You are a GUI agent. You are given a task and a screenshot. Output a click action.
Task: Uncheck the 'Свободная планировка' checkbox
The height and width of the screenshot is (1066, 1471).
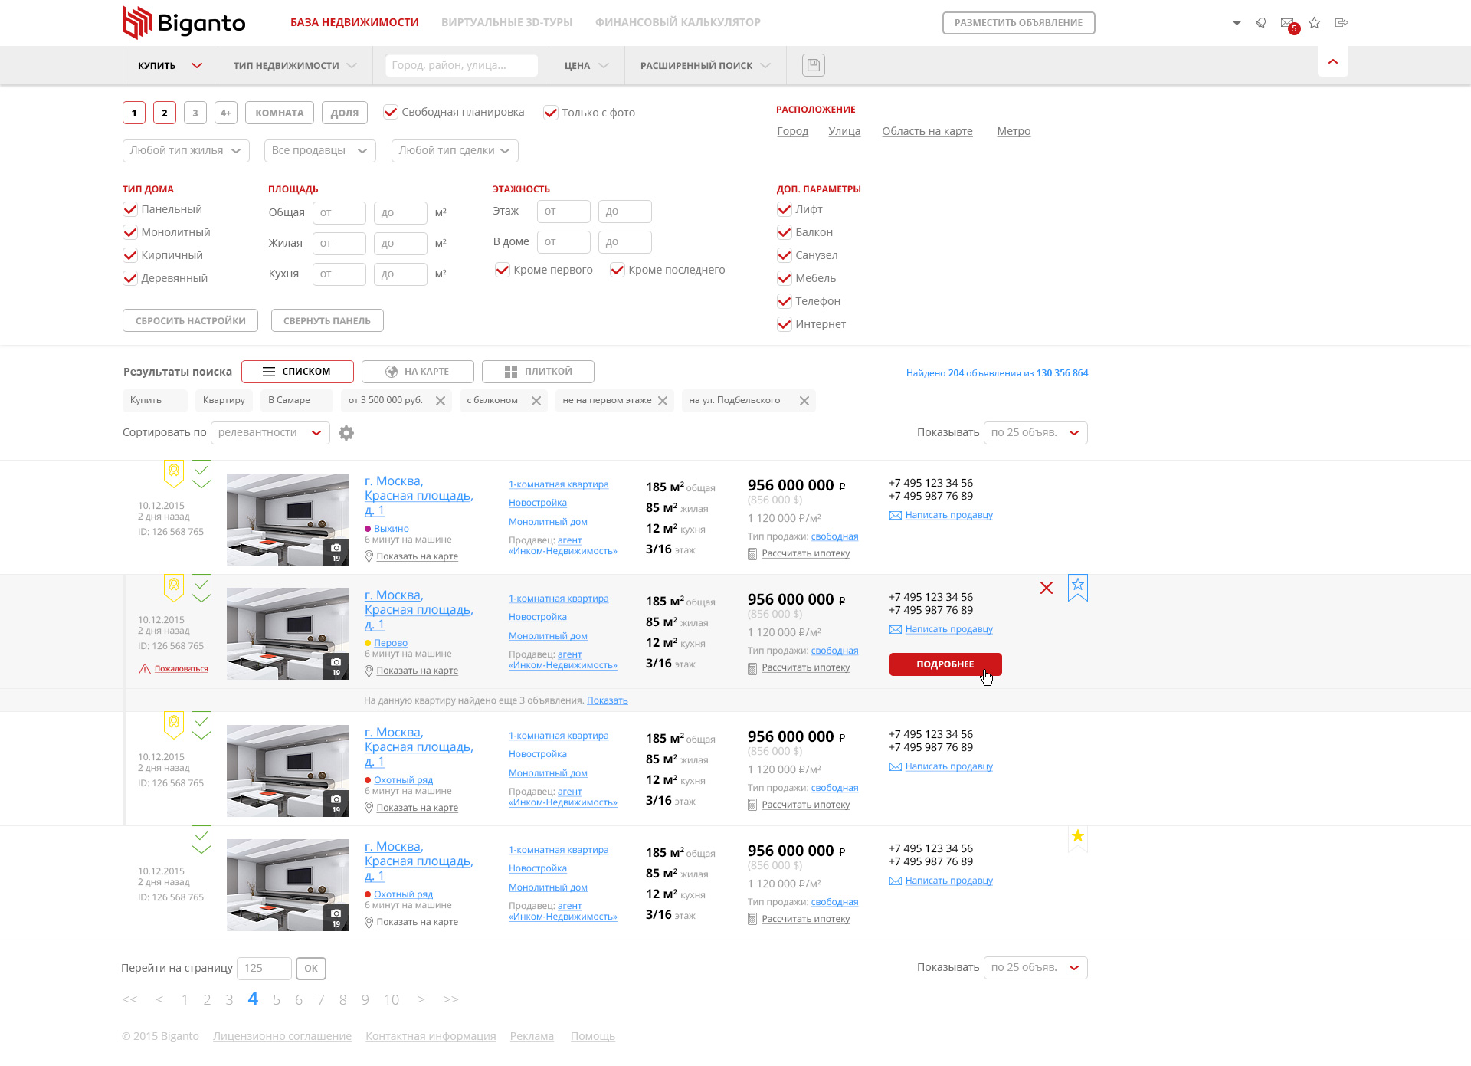tap(391, 112)
